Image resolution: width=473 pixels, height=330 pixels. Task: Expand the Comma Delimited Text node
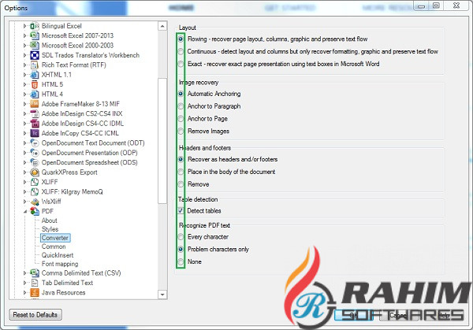tap(24, 273)
